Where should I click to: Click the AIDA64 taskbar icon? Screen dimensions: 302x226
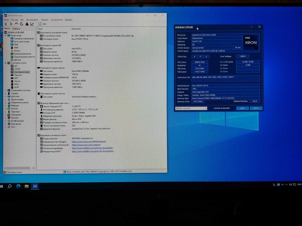pyautogui.click(x=35, y=186)
